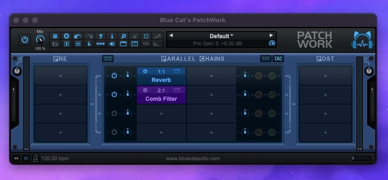
Task: Click the rewind transport button
Action: click(x=17, y=158)
